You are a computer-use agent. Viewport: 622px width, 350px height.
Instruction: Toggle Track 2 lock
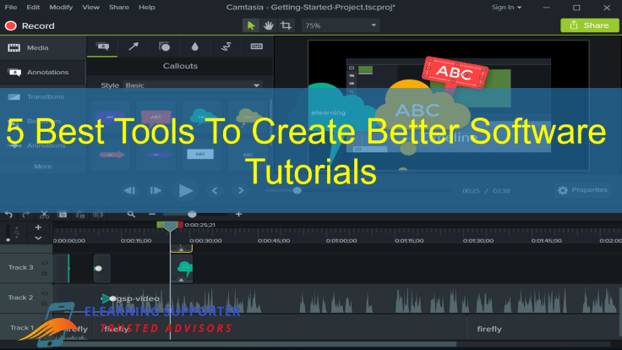(45, 304)
